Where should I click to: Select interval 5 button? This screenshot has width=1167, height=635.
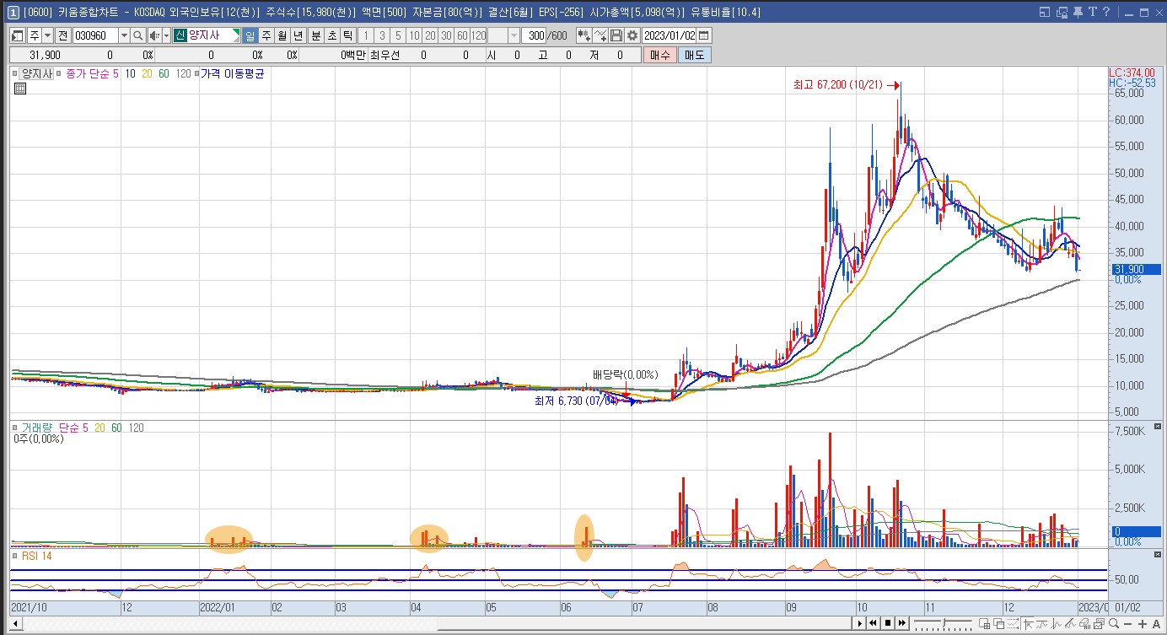pos(398,35)
